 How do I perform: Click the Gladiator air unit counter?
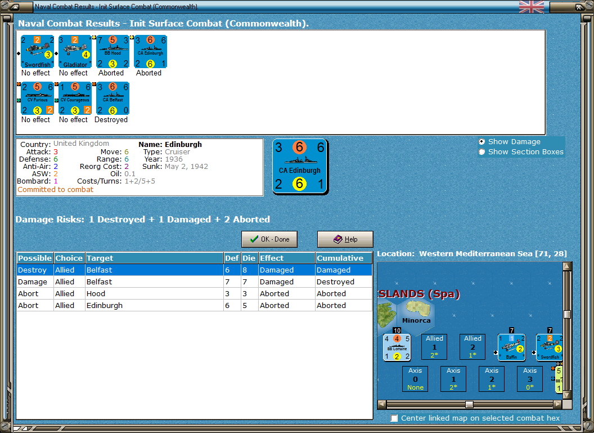[75, 51]
